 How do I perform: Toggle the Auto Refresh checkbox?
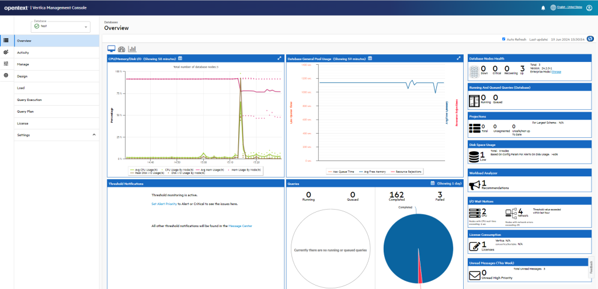[x=503, y=39]
